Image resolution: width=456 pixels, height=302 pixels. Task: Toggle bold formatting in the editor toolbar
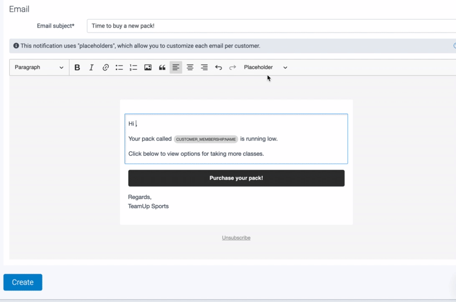[77, 68]
